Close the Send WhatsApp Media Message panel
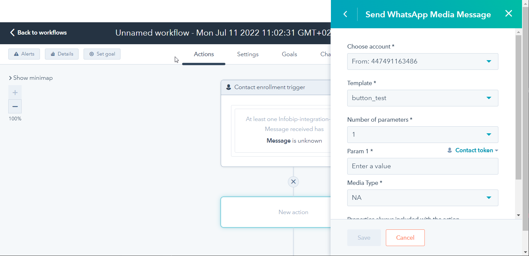Viewport: 529px width, 256px height. 509,13
